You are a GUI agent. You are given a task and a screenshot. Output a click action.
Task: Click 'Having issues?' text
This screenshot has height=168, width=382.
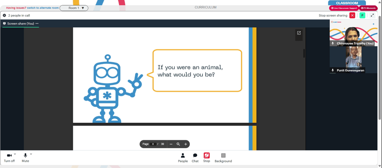point(16,8)
